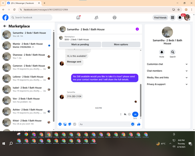Open the Windows notification center
The width and height of the screenshot is (195, 156).
coord(190,144)
